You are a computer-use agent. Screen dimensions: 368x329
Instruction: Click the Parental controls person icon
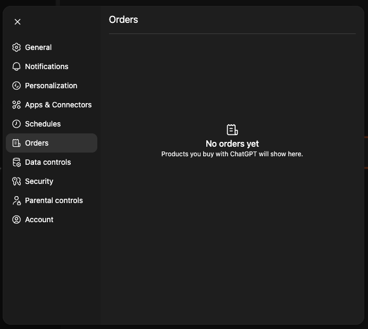coord(16,200)
